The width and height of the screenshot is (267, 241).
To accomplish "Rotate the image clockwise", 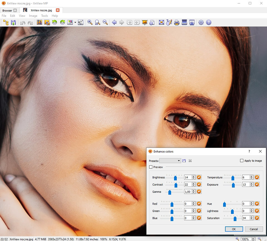I will [62, 22].
